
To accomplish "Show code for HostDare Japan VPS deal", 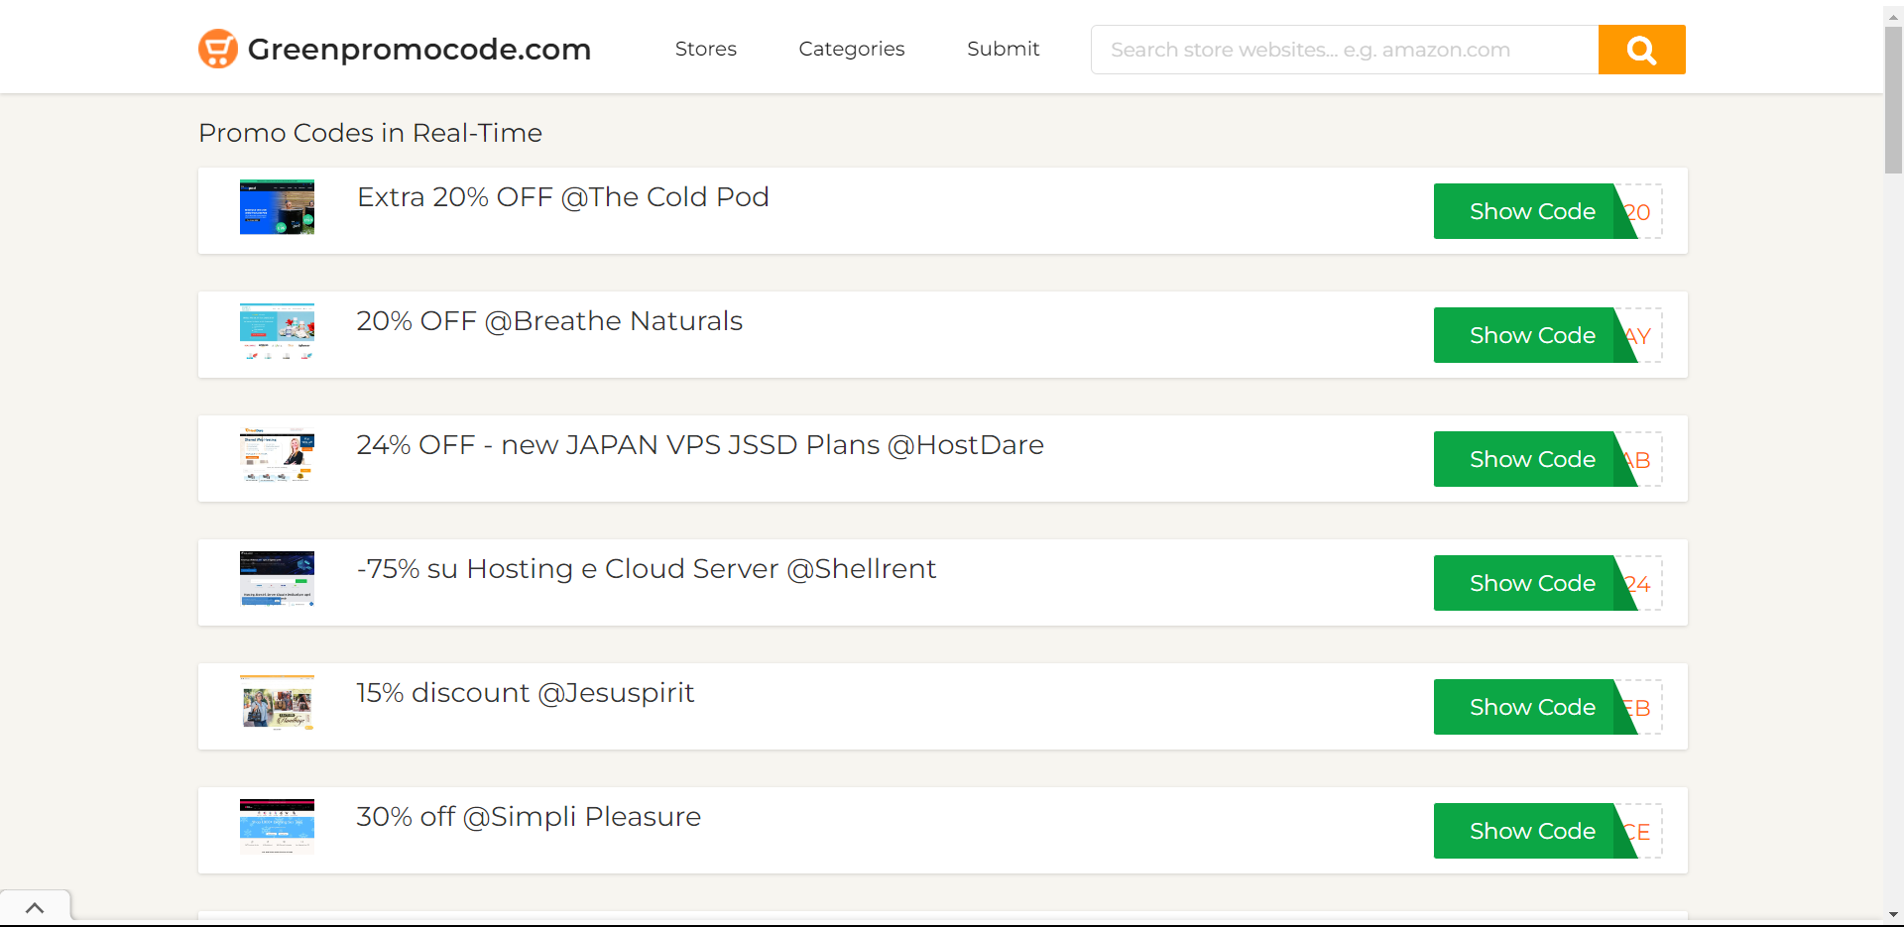I will 1531,459.
